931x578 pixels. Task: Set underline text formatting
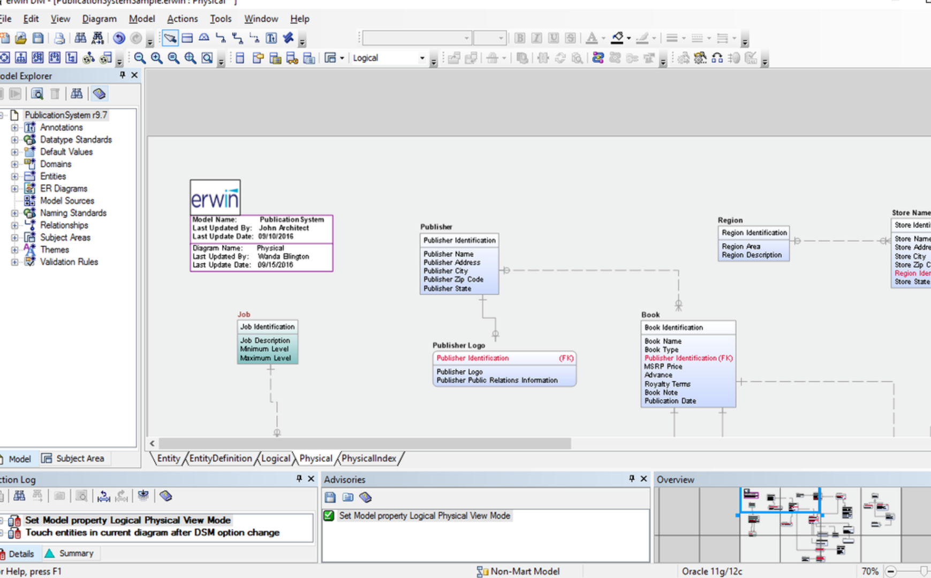pyautogui.click(x=554, y=38)
